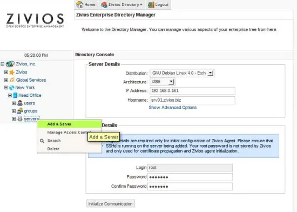The image size is (297, 212).
Task: Click Show Advanced Options link
Action: (x=173, y=108)
